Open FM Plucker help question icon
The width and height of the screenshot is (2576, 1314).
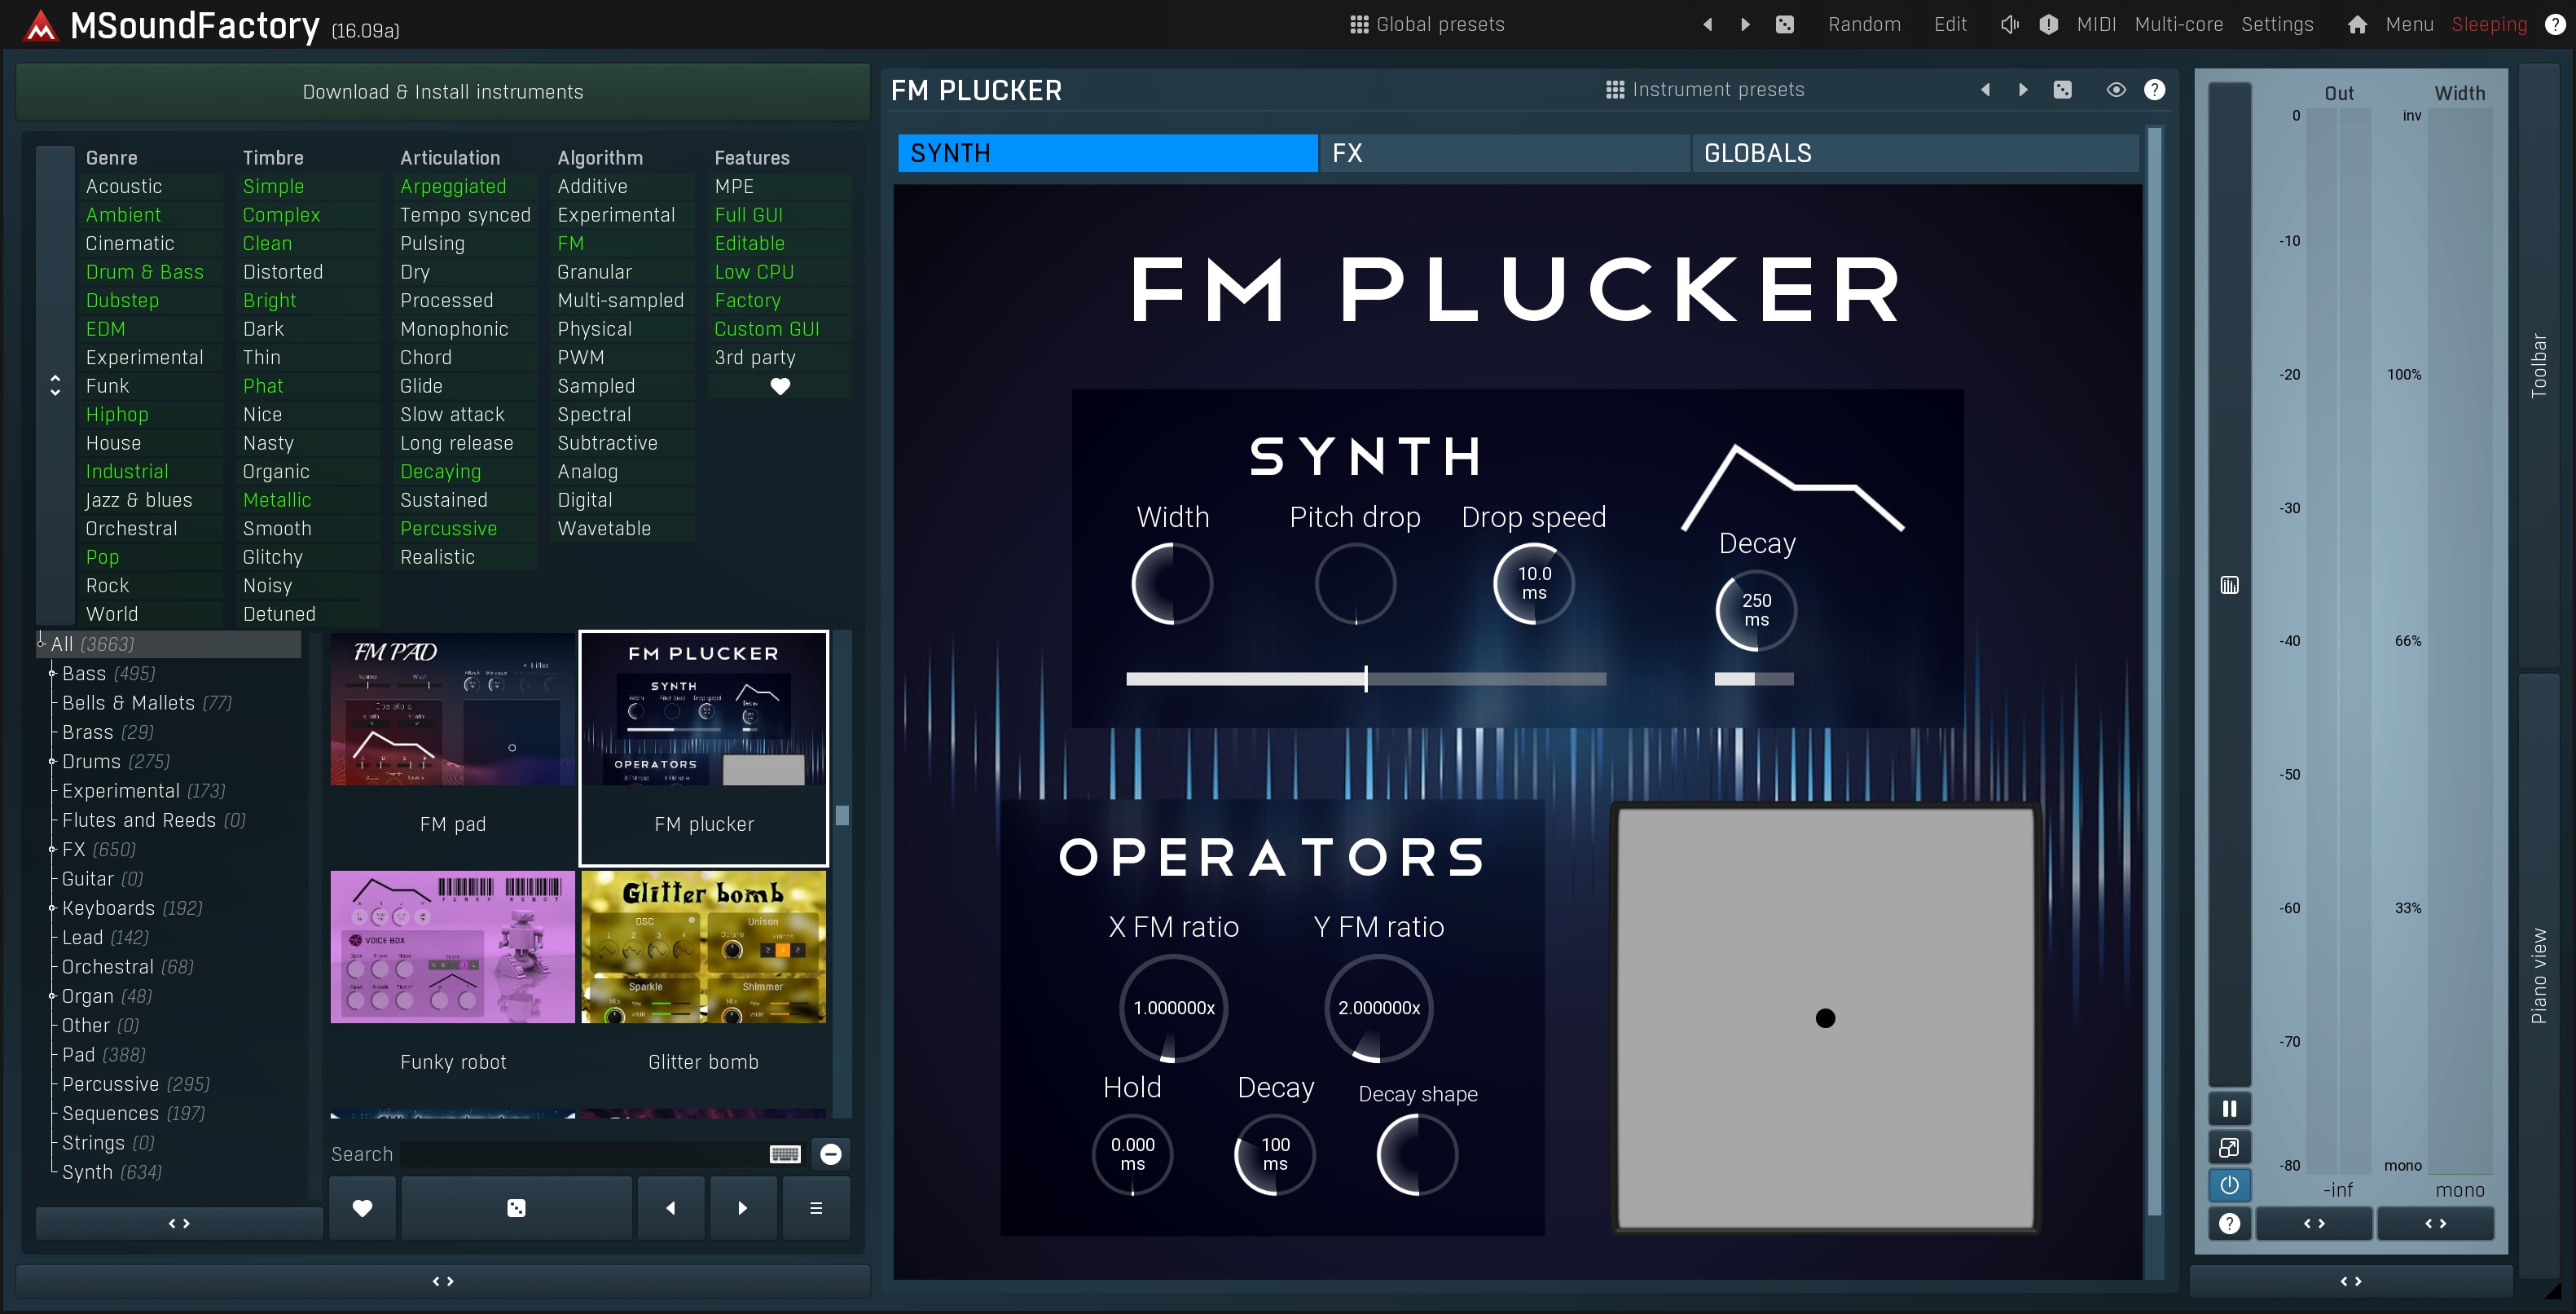tap(2155, 90)
